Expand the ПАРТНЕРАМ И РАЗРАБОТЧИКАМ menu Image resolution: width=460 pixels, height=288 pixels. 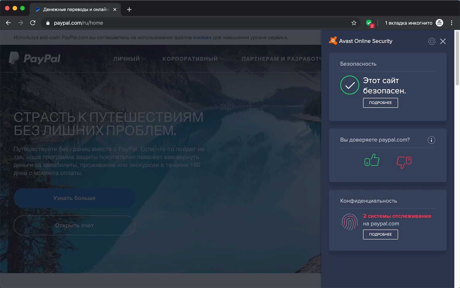(281, 58)
